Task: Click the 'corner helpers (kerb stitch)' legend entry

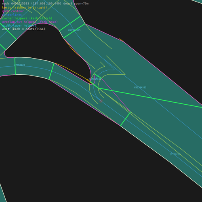Action: coord(27,18)
